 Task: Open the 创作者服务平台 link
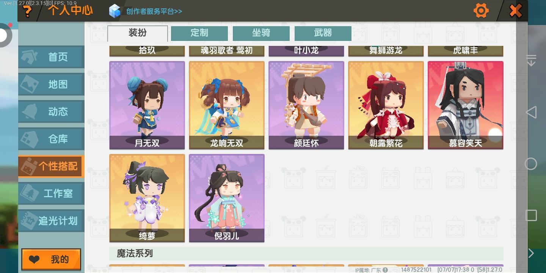(x=154, y=11)
